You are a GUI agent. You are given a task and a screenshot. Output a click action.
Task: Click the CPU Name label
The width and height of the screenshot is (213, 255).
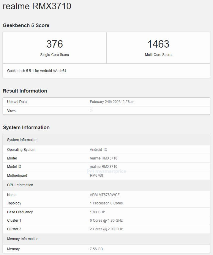tap(12, 195)
